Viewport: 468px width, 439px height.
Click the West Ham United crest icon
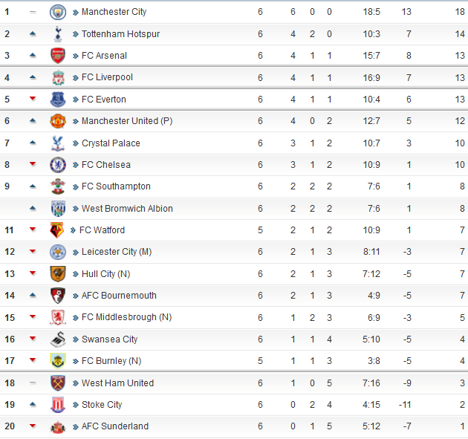[x=58, y=383]
